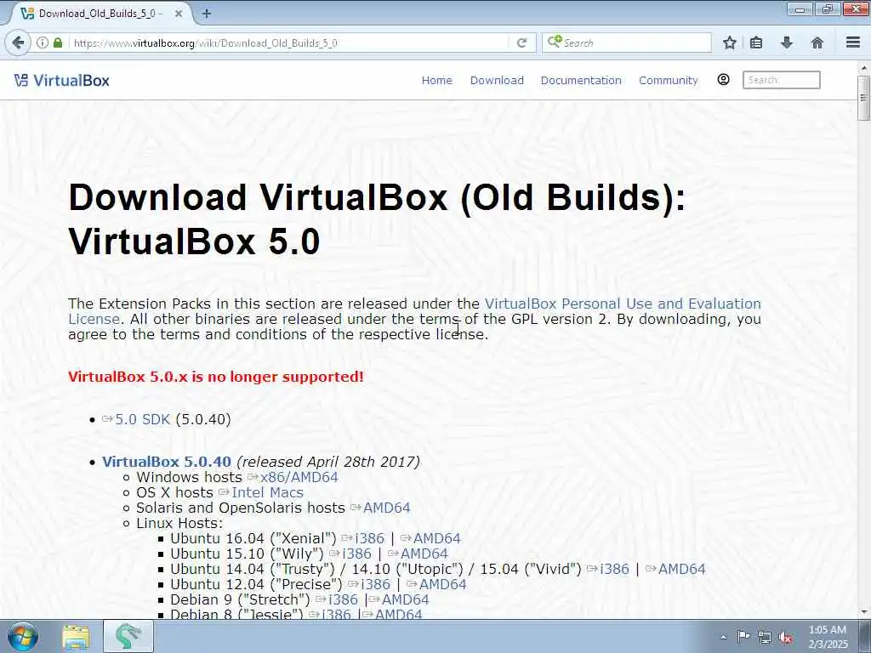
Task: Show hidden system tray icons arrow
Action: (x=723, y=637)
